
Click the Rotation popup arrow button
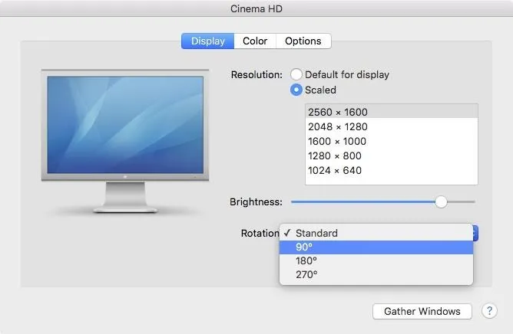point(475,233)
